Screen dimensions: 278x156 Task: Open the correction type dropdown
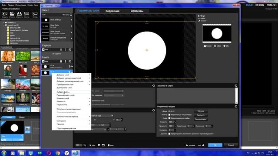(x=114, y=95)
